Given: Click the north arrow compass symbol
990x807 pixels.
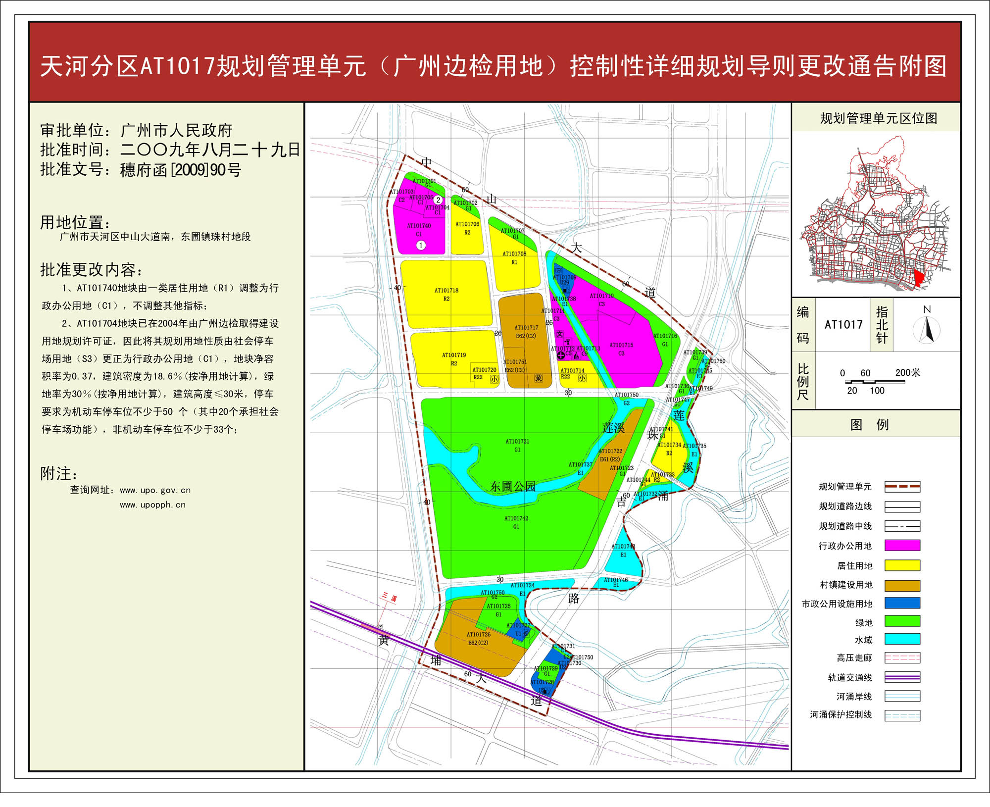Looking at the screenshot, I should (x=927, y=329).
